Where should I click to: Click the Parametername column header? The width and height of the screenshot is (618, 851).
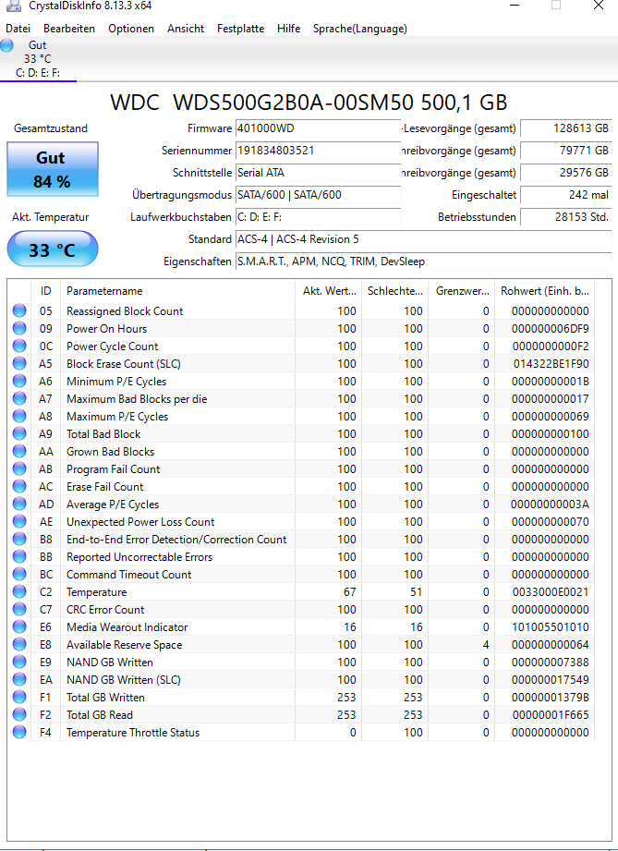(x=177, y=291)
